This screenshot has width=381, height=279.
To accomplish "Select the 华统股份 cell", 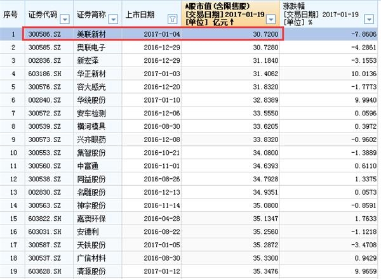I will pyautogui.click(x=91, y=100).
